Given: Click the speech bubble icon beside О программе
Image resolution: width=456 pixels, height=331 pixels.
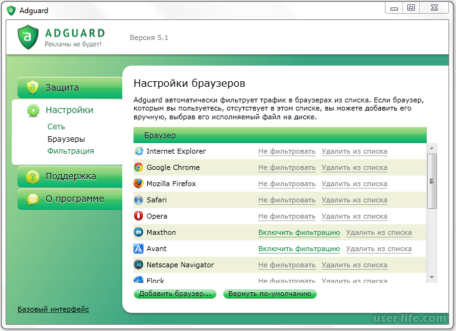Looking at the screenshot, I should point(32,199).
